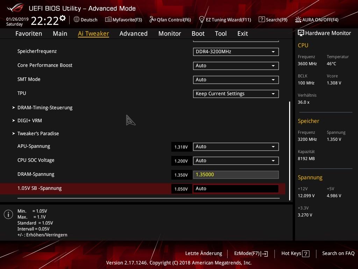Go to the Boot tab
This screenshot has width=358, height=269.
198,34
